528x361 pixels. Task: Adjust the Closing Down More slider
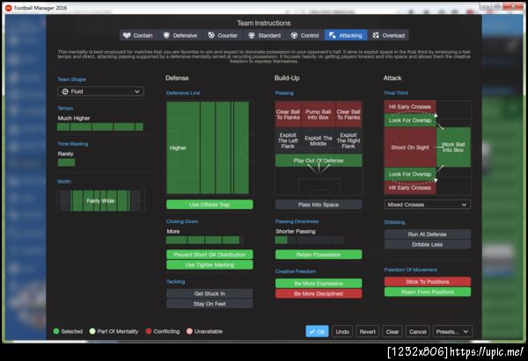click(205, 240)
